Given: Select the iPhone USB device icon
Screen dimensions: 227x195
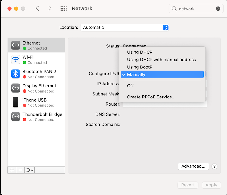Looking at the screenshot, I should [x=16, y=102].
